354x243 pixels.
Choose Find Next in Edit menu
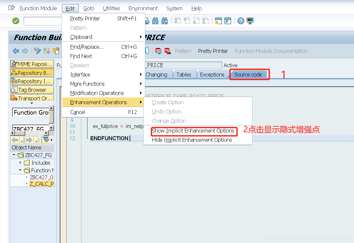103,56
